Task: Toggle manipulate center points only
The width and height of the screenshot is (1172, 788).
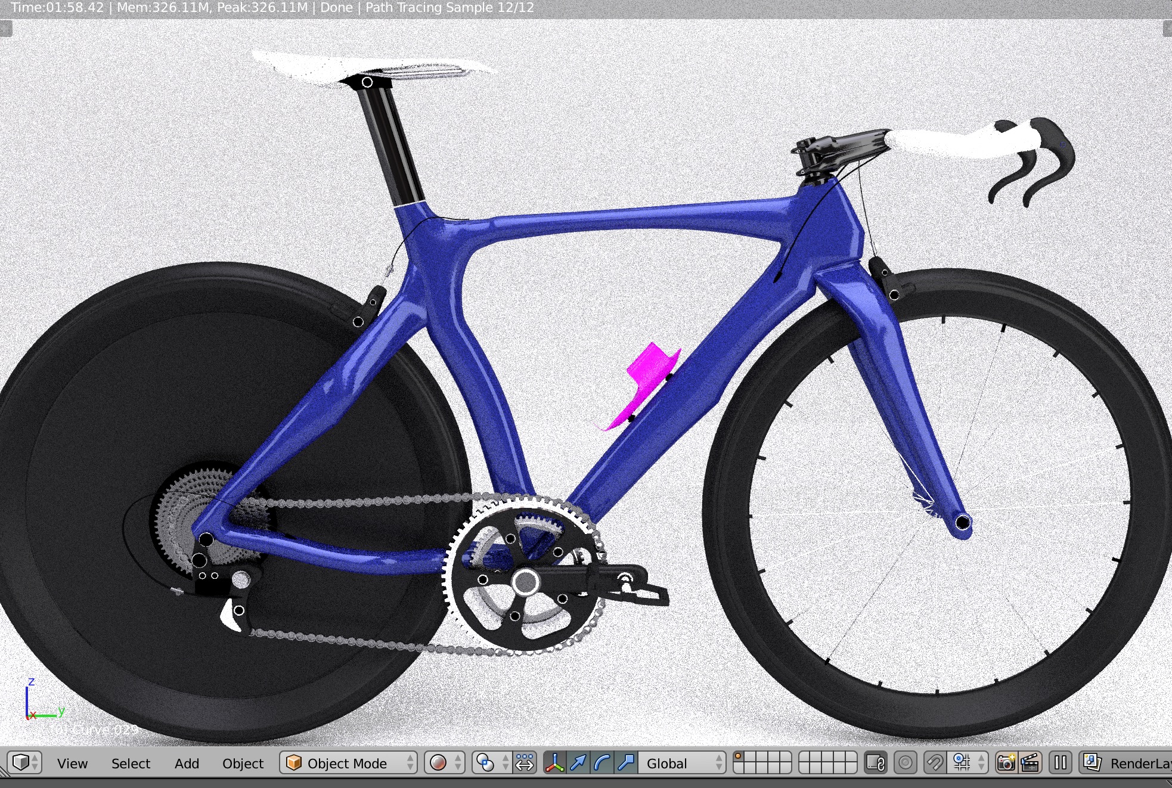Action: [524, 763]
